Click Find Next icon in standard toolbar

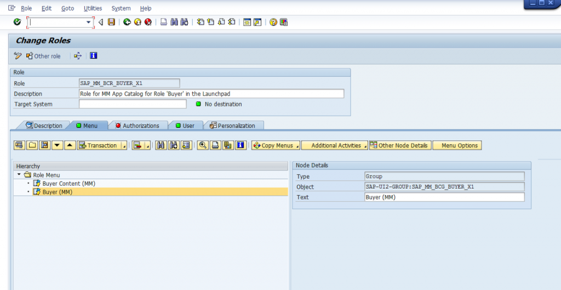[x=185, y=22]
